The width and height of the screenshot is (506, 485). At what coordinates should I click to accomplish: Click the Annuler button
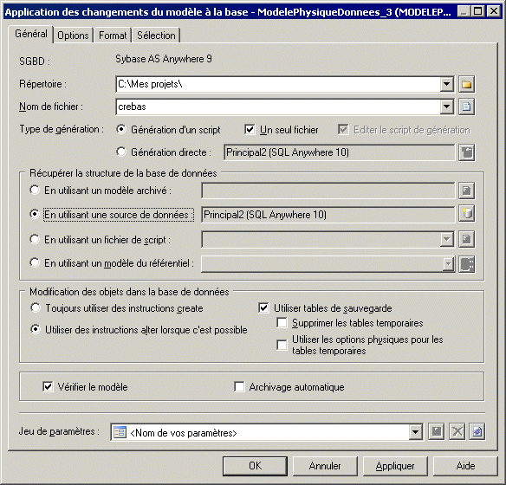[x=325, y=466]
